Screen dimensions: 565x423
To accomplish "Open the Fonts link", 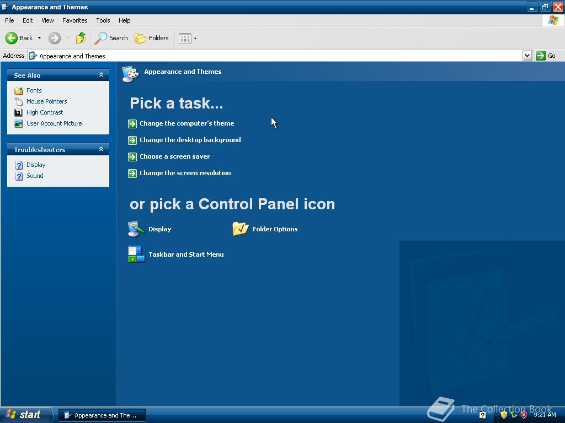I will (34, 90).
